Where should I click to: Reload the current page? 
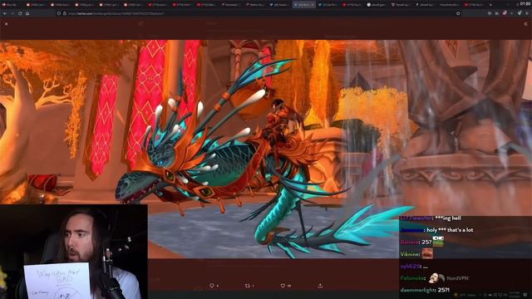(20, 13)
